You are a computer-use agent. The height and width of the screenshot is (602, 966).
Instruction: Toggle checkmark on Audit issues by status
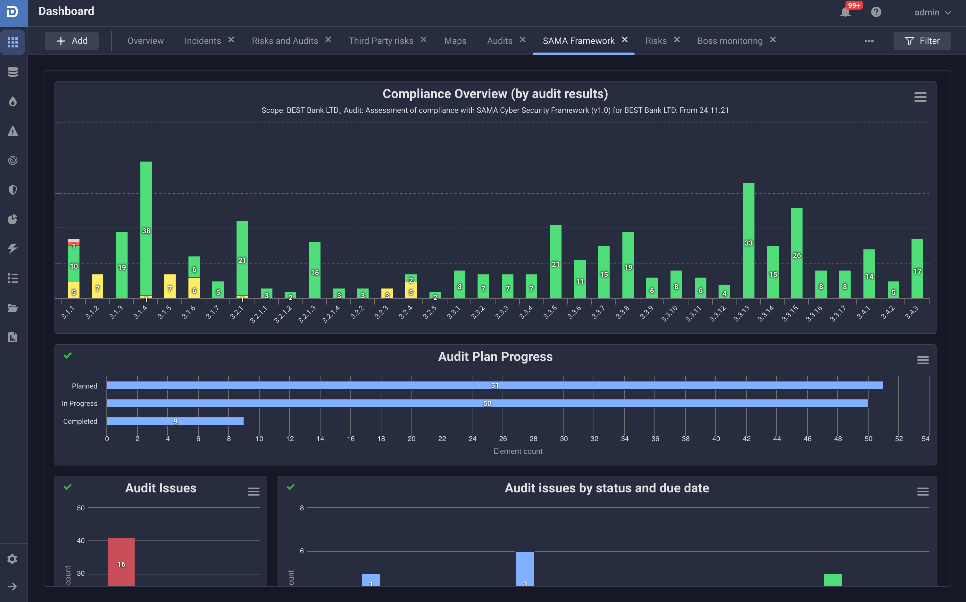(x=291, y=487)
